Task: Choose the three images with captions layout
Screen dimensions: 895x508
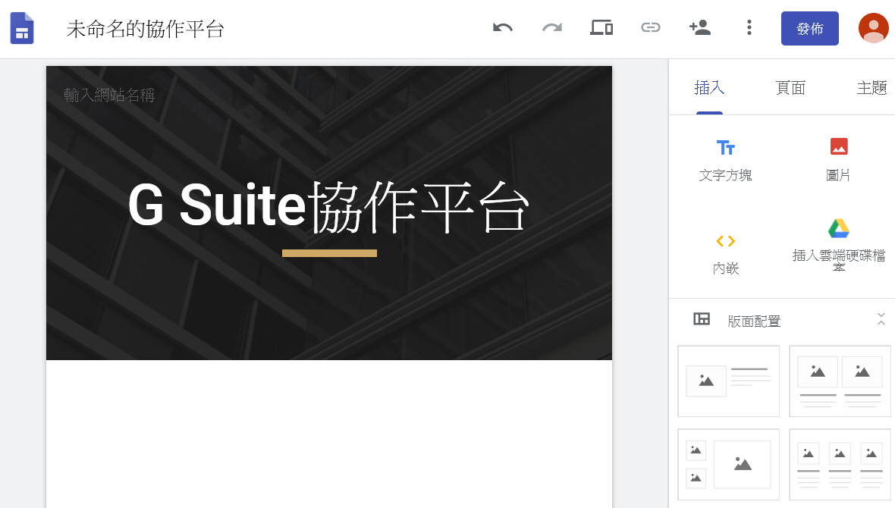Action: click(840, 465)
